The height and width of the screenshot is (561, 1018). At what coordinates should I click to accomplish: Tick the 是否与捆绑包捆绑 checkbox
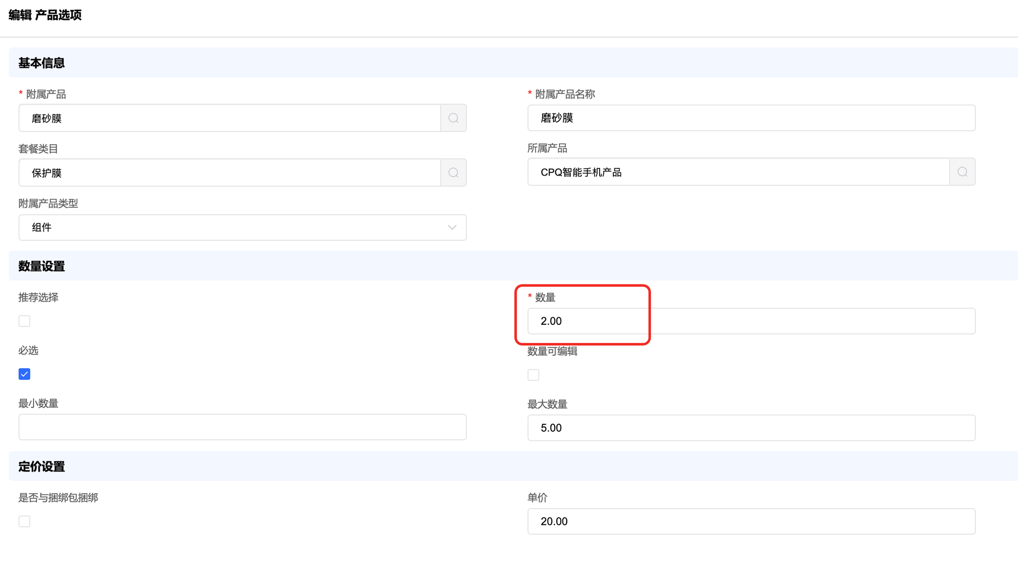point(24,521)
